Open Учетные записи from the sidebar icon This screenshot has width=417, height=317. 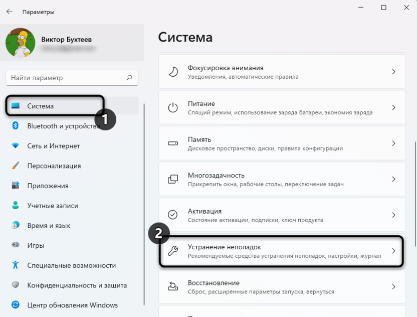(x=15, y=206)
